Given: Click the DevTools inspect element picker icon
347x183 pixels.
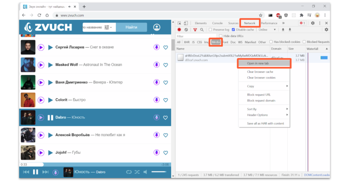Looking at the screenshot, I should coord(179,23).
